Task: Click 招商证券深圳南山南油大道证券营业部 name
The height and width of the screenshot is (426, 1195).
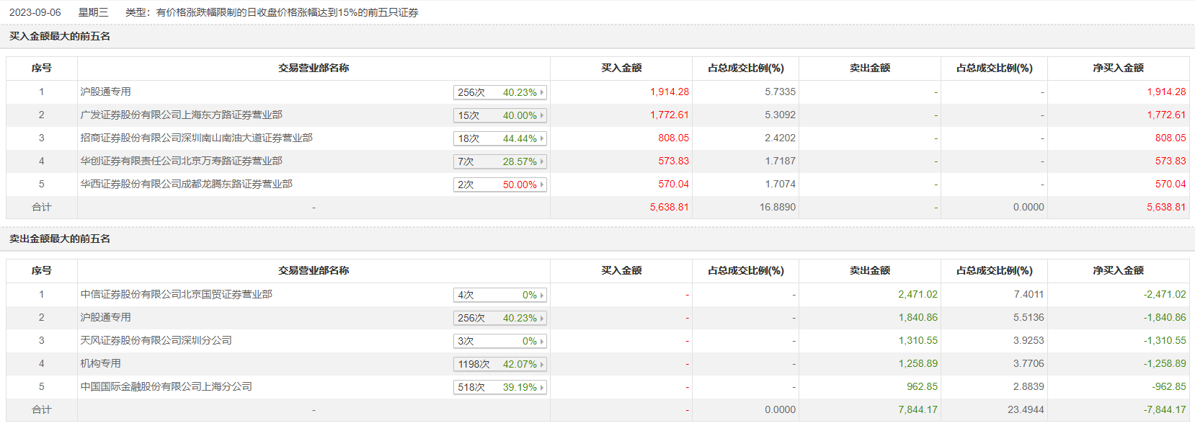Action: (x=196, y=138)
